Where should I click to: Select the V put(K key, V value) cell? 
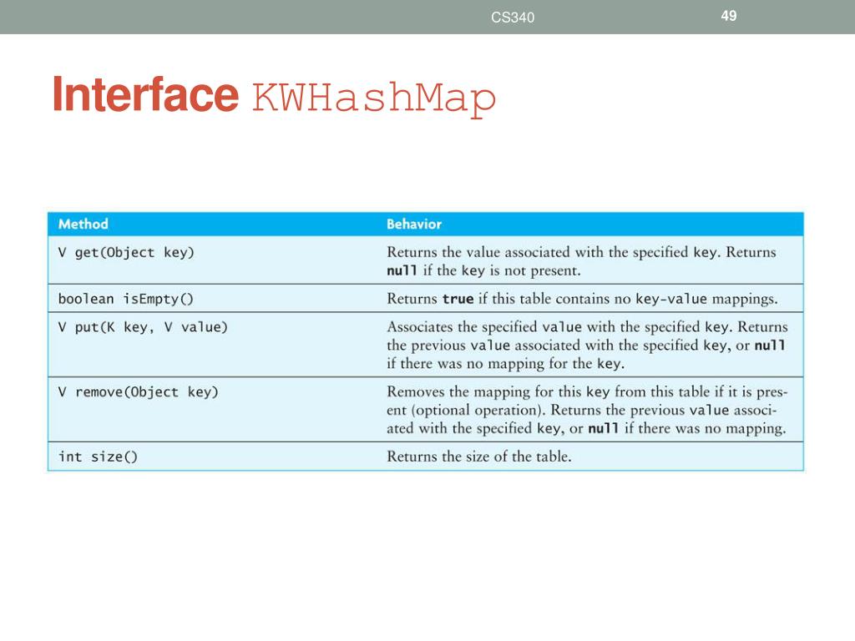coord(143,327)
